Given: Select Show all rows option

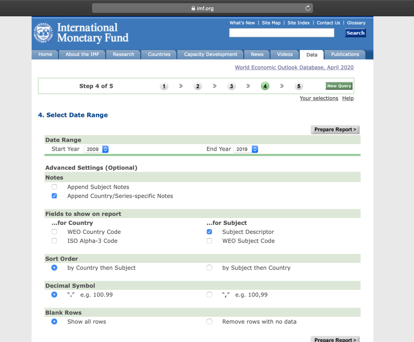Looking at the screenshot, I should tap(54, 322).
